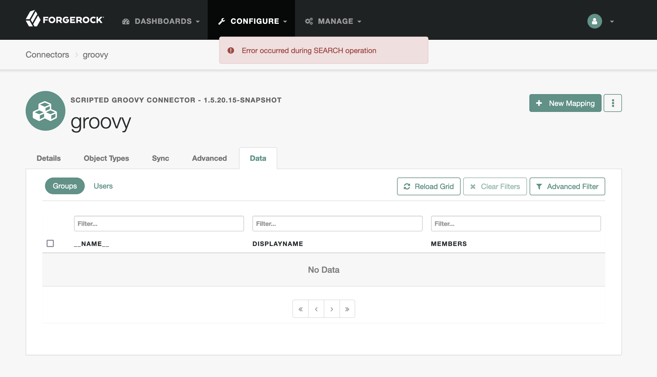
Task: Reload the data grid
Action: coord(429,186)
